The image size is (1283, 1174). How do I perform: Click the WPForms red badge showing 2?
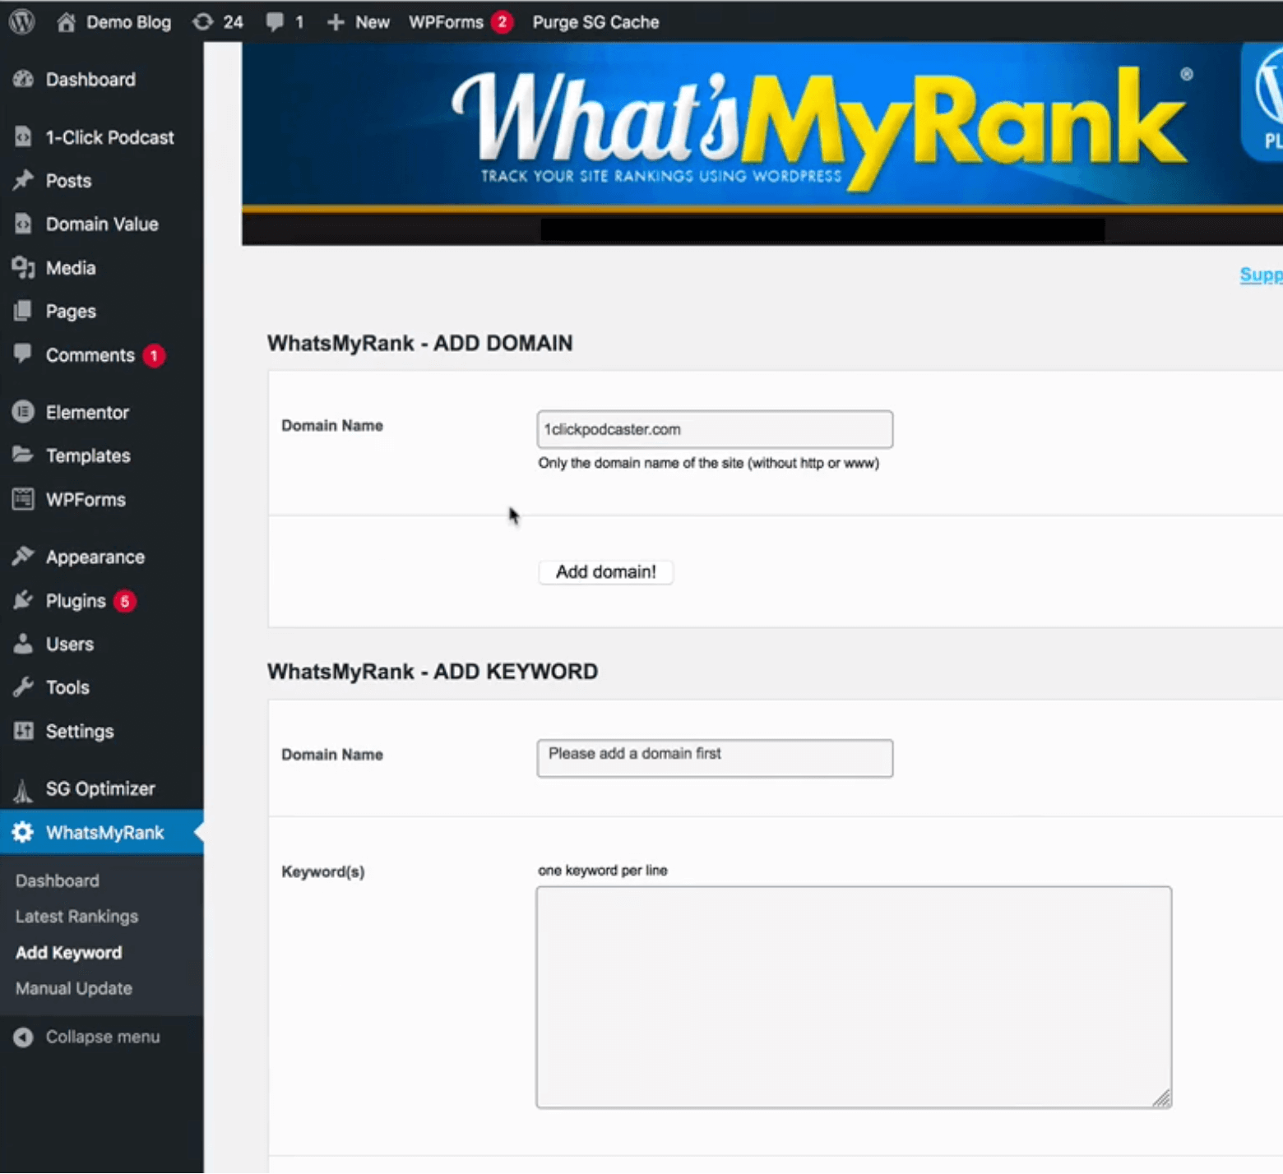pos(502,22)
